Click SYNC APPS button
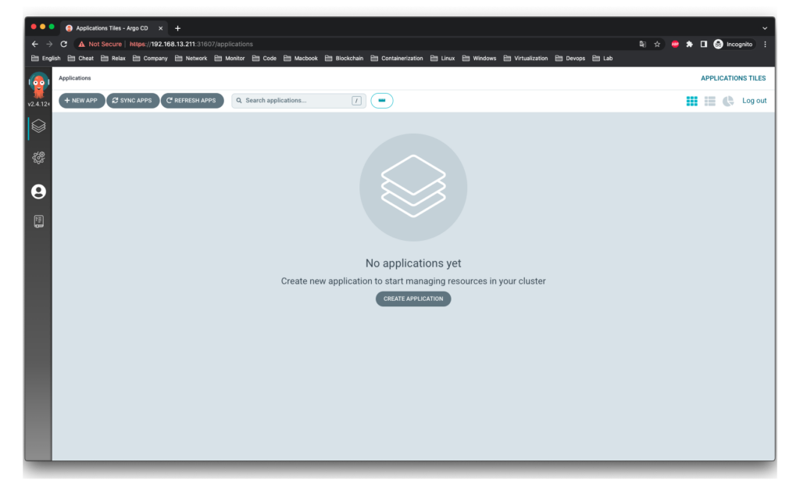The image size is (800, 494). click(133, 101)
